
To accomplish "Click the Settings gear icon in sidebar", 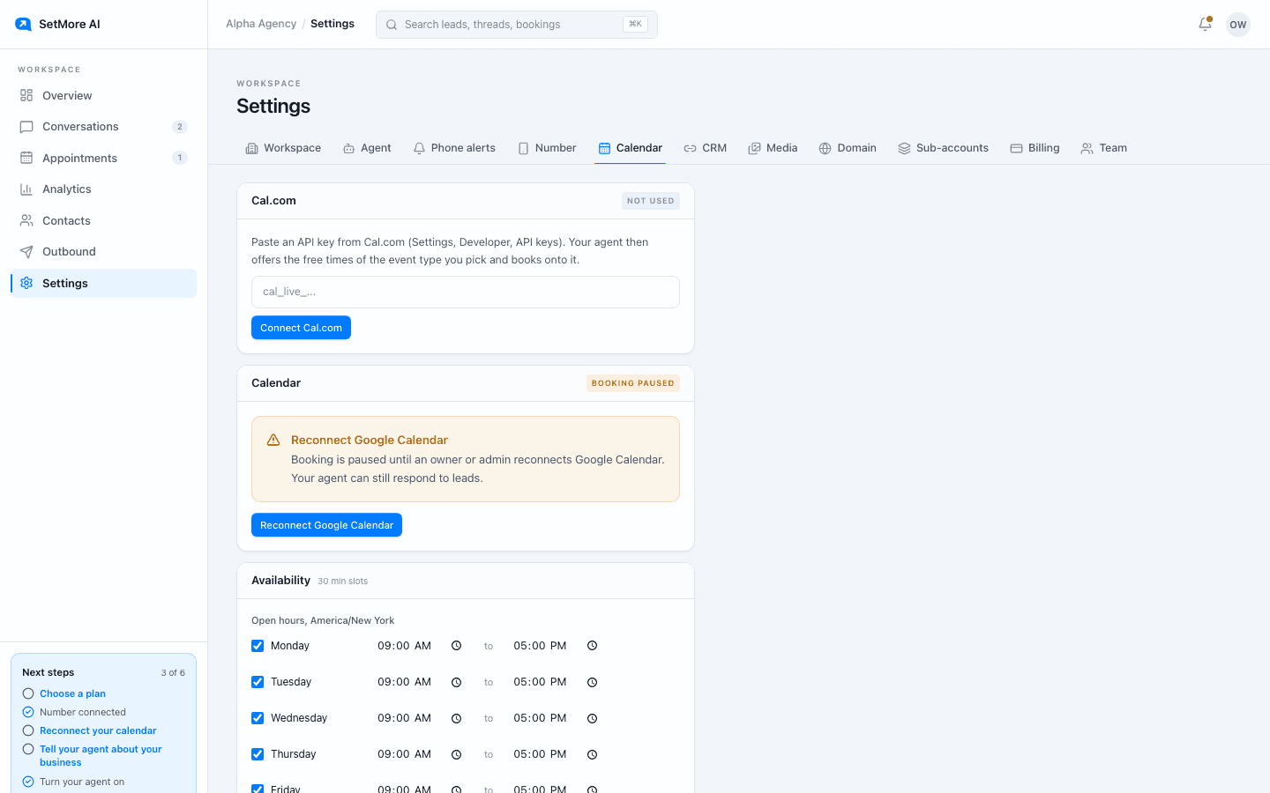I will 26,283.
